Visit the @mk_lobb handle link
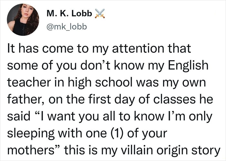Image resolution: width=226 pixels, height=161 pixels. [x=67, y=27]
